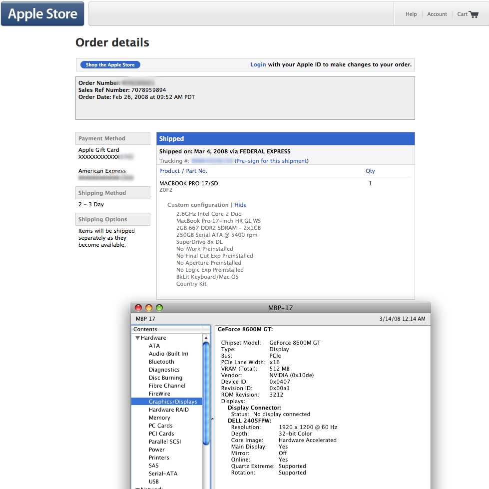489x489 pixels.
Task: Click the Apple Gift Card payment entry
Action: [x=98, y=150]
